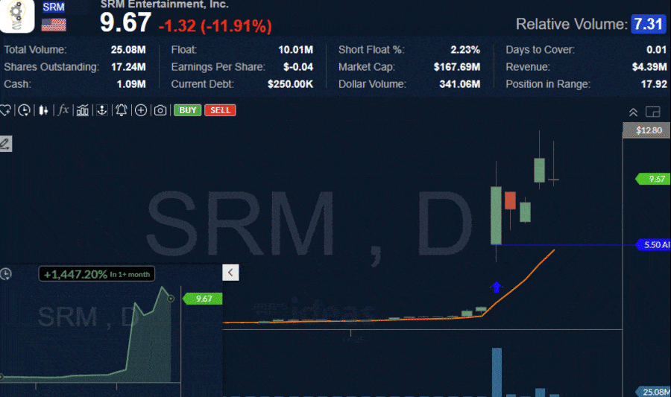The image size is (671, 397).
Task: Open the picture-in-picture layout icon
Action: 652,112
